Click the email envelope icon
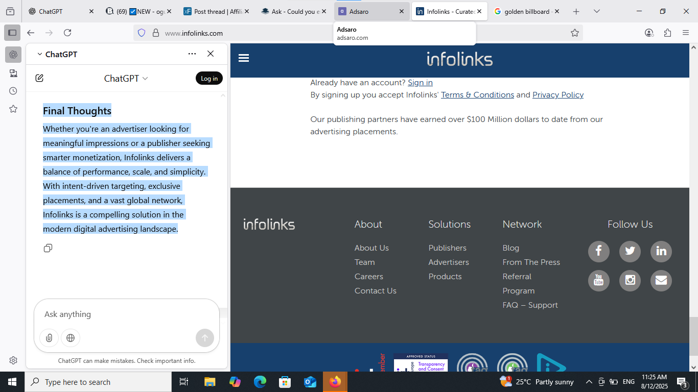The image size is (698, 392). click(x=661, y=280)
